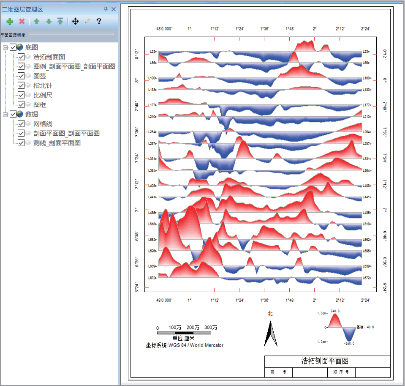Click the 340.0 legend peak value

pyautogui.click(x=335, y=311)
